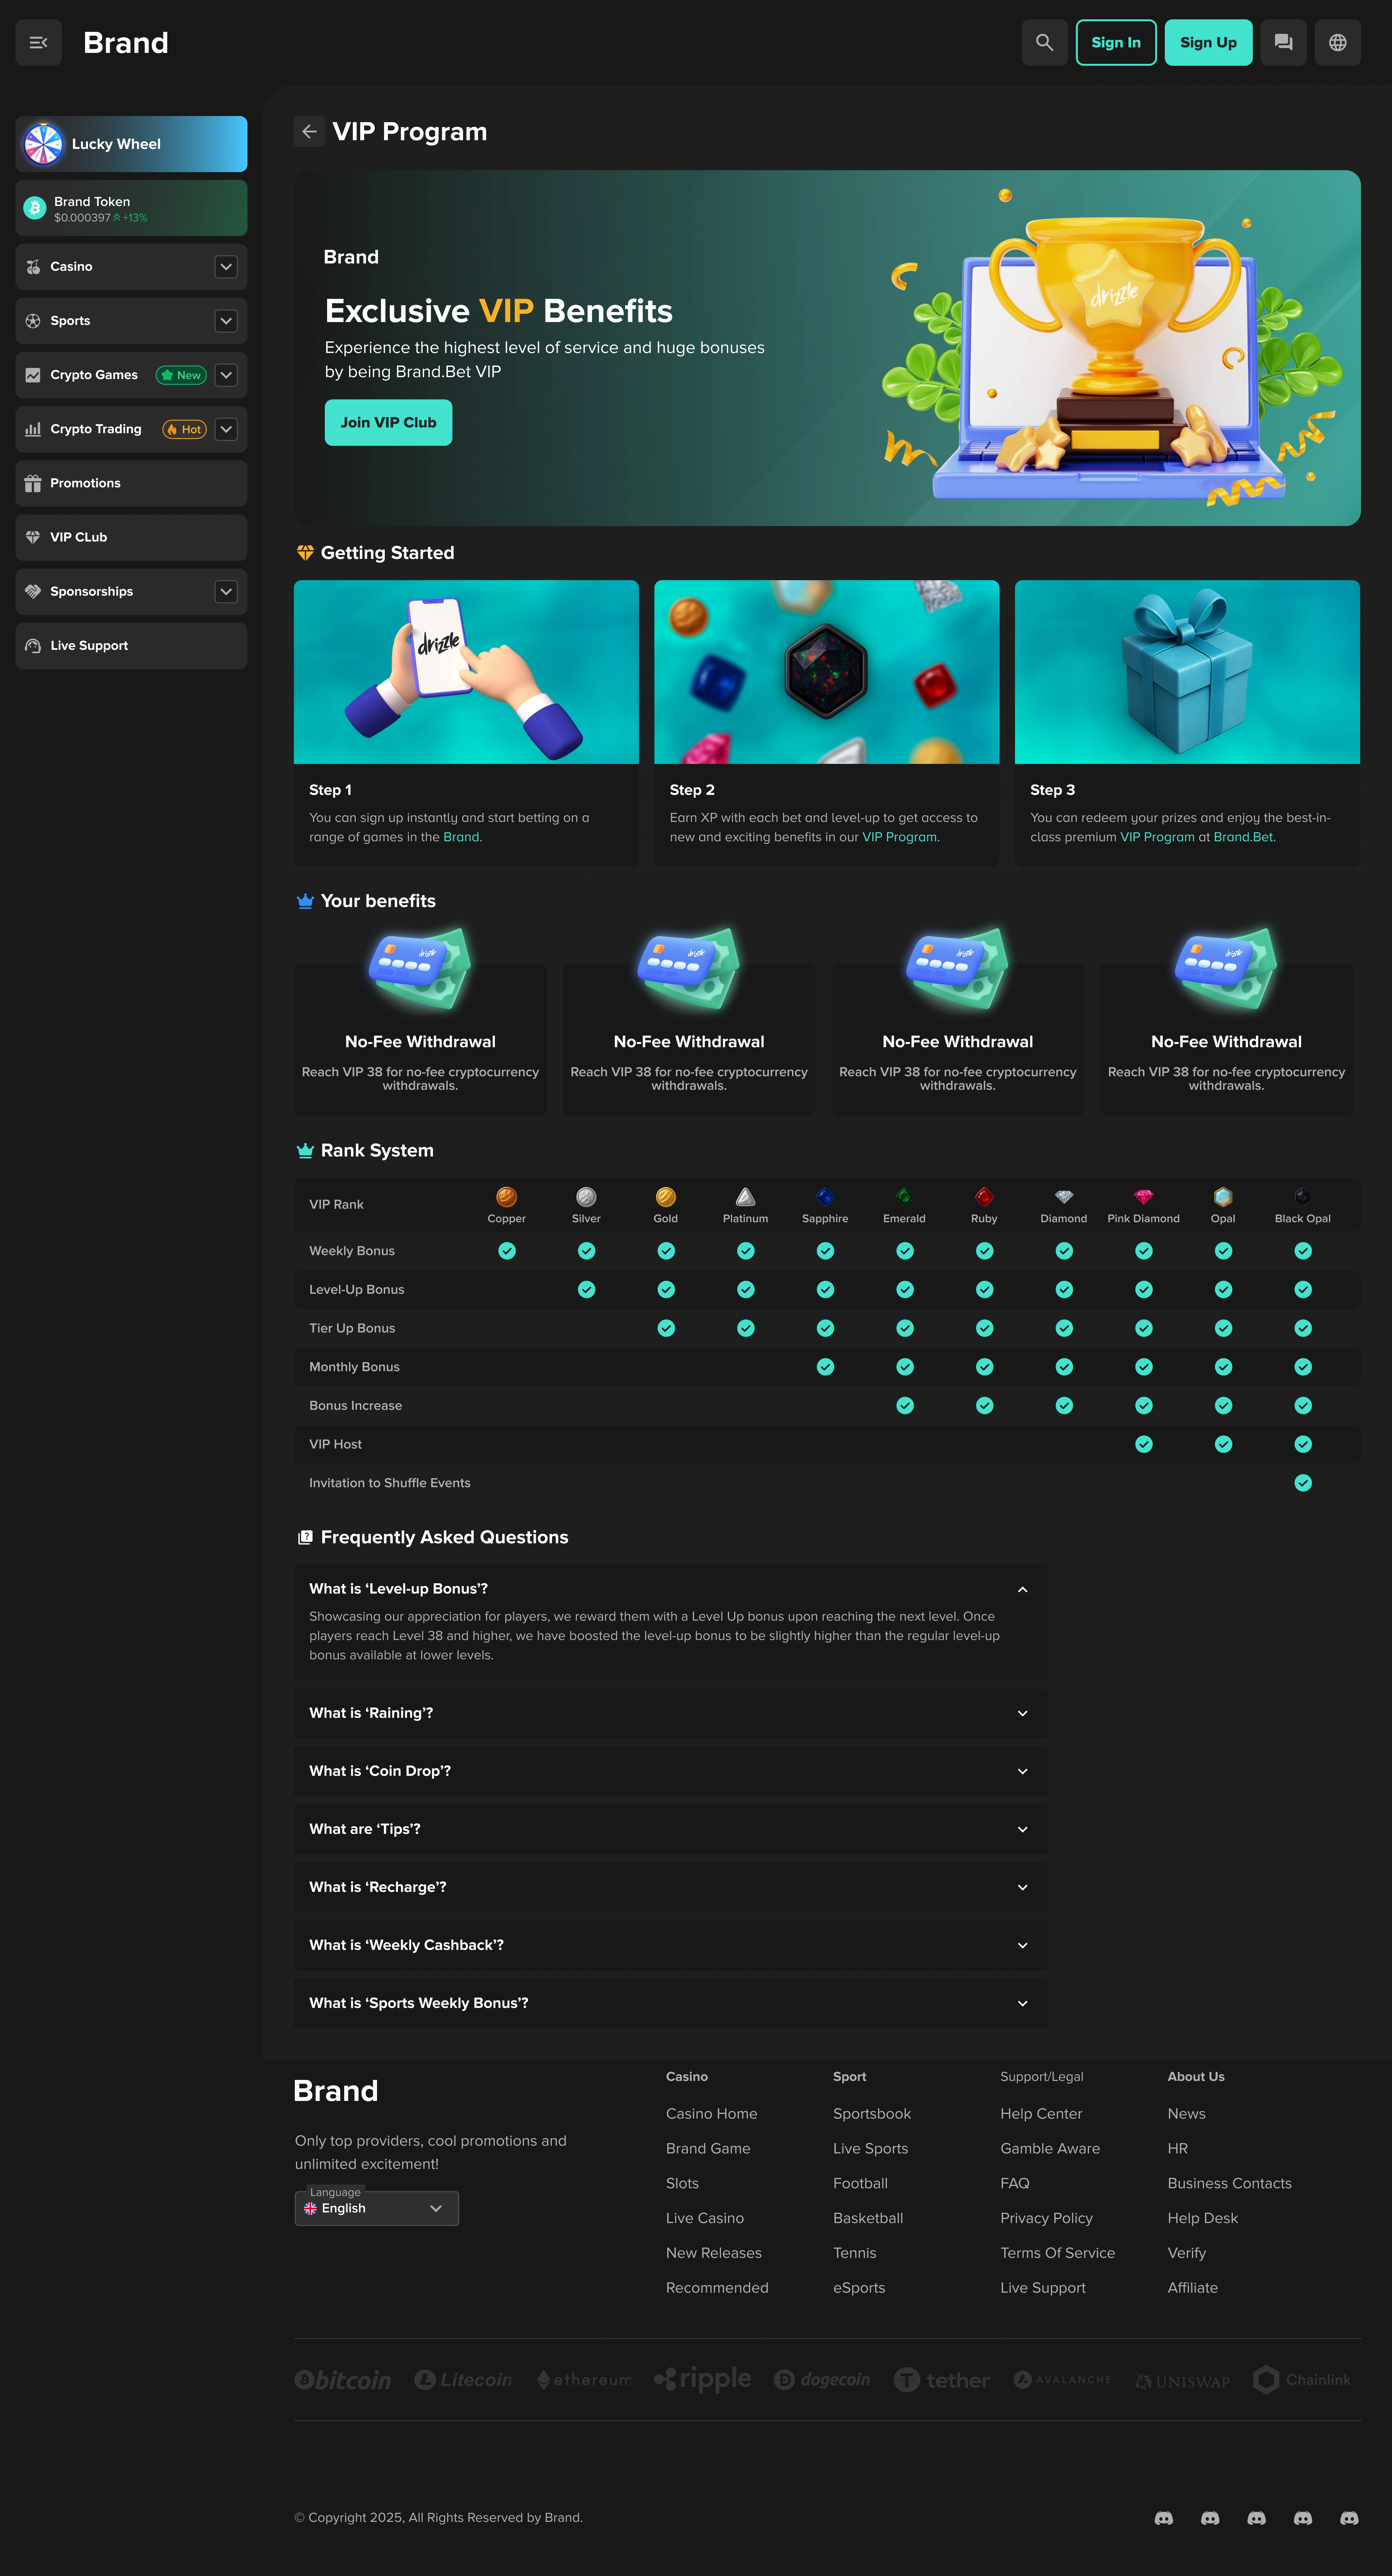Click the Black Opal rank gem icon

click(x=1303, y=1197)
